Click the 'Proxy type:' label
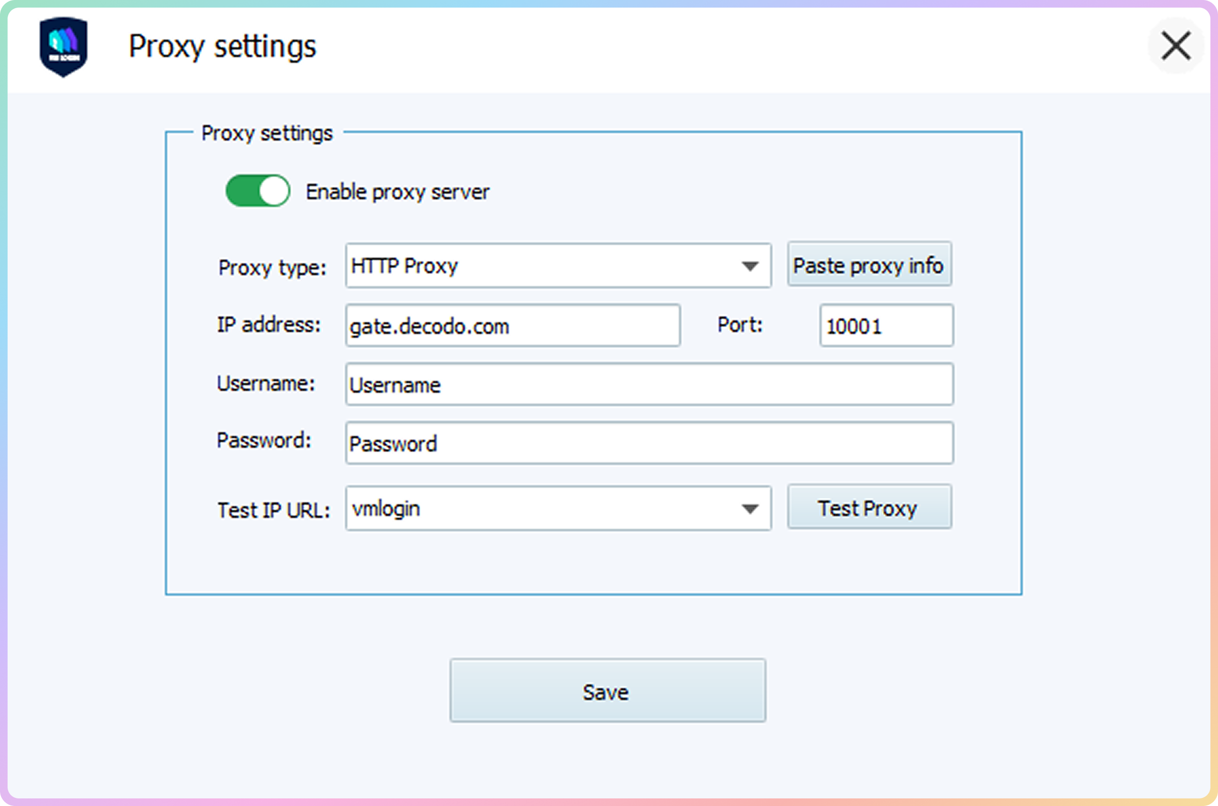1218x806 pixels. click(x=272, y=268)
